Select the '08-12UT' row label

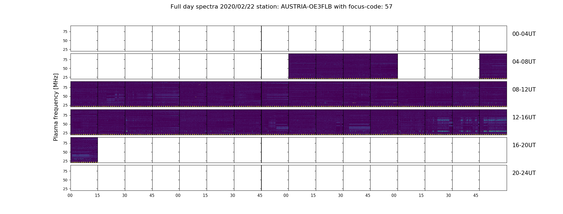[524, 90]
